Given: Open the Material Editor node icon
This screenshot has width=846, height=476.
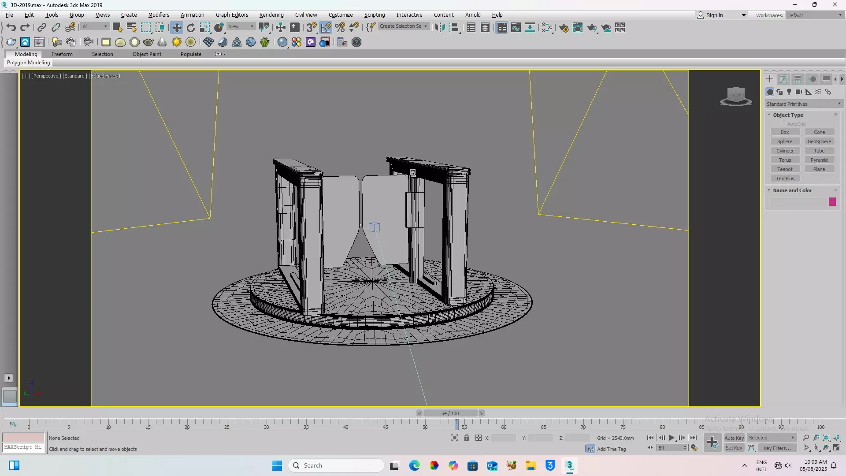Looking at the screenshot, I should 547,28.
